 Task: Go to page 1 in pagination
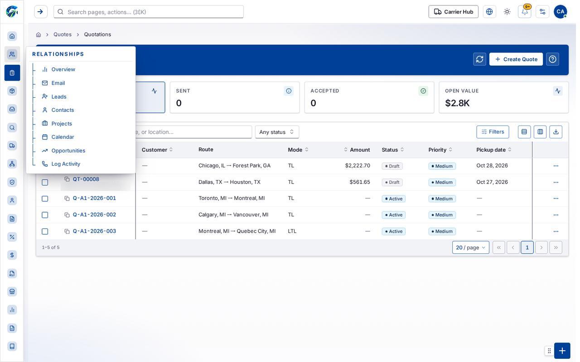point(527,248)
